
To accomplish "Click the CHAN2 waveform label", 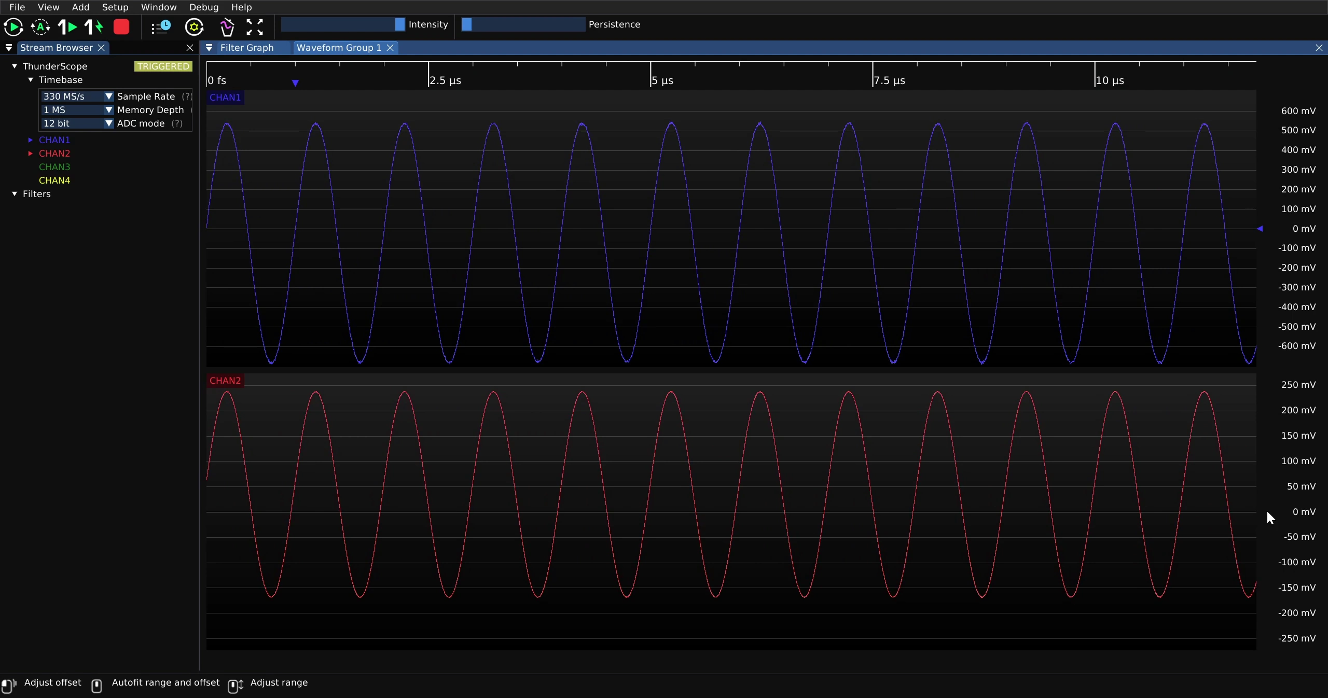I will [x=225, y=381].
